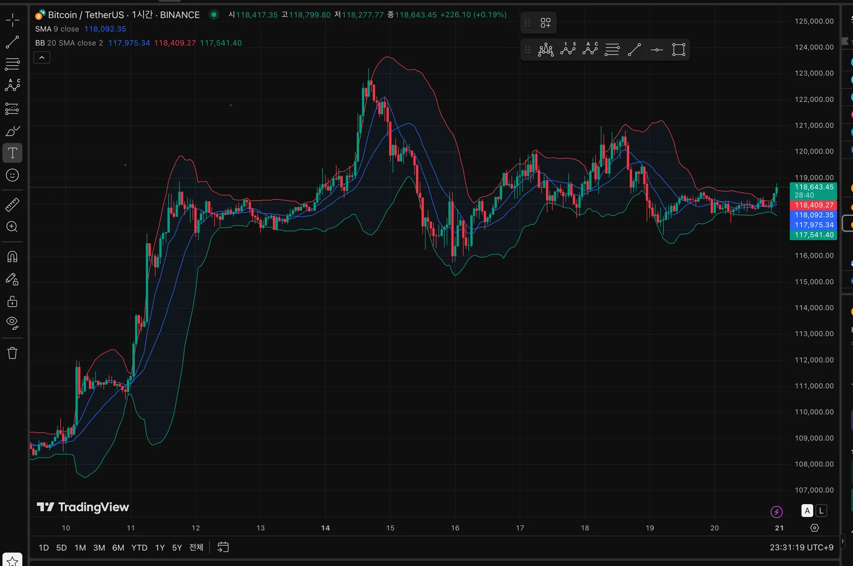This screenshot has height=566, width=853.
Task: Delete drawings with the trash icon
Action: (x=13, y=353)
